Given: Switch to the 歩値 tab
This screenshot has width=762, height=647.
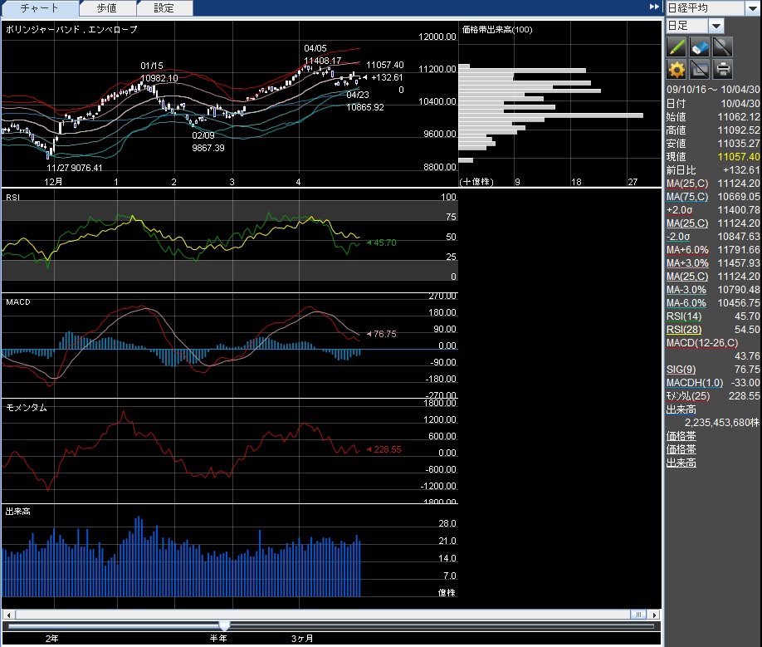Looking at the screenshot, I should tap(107, 8).
